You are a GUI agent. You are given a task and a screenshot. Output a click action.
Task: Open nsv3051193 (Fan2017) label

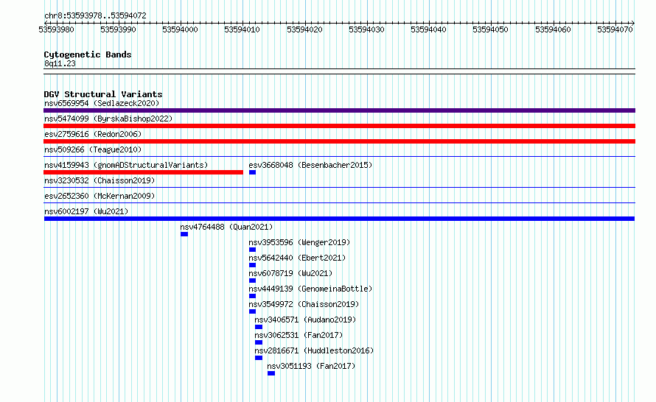(x=311, y=366)
